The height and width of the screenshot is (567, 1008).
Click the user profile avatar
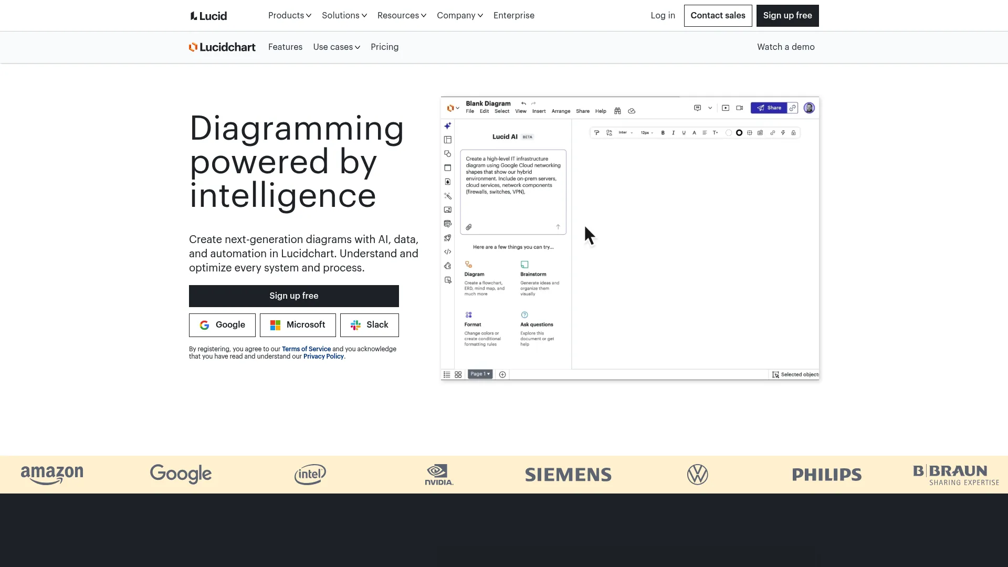[809, 108]
